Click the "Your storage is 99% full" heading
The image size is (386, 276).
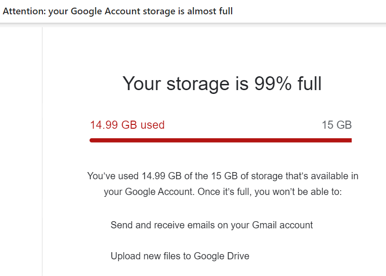point(222,83)
